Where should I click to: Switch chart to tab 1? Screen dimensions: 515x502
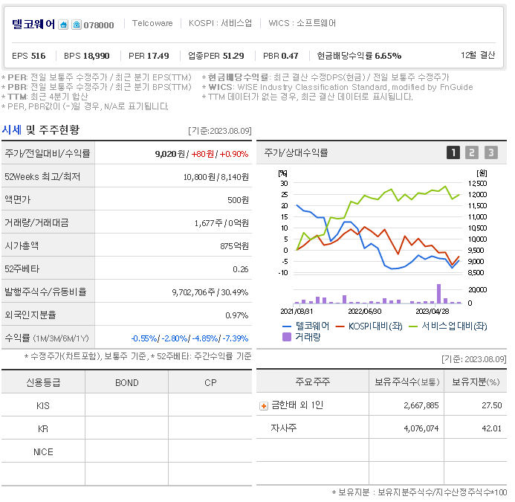[x=453, y=152]
